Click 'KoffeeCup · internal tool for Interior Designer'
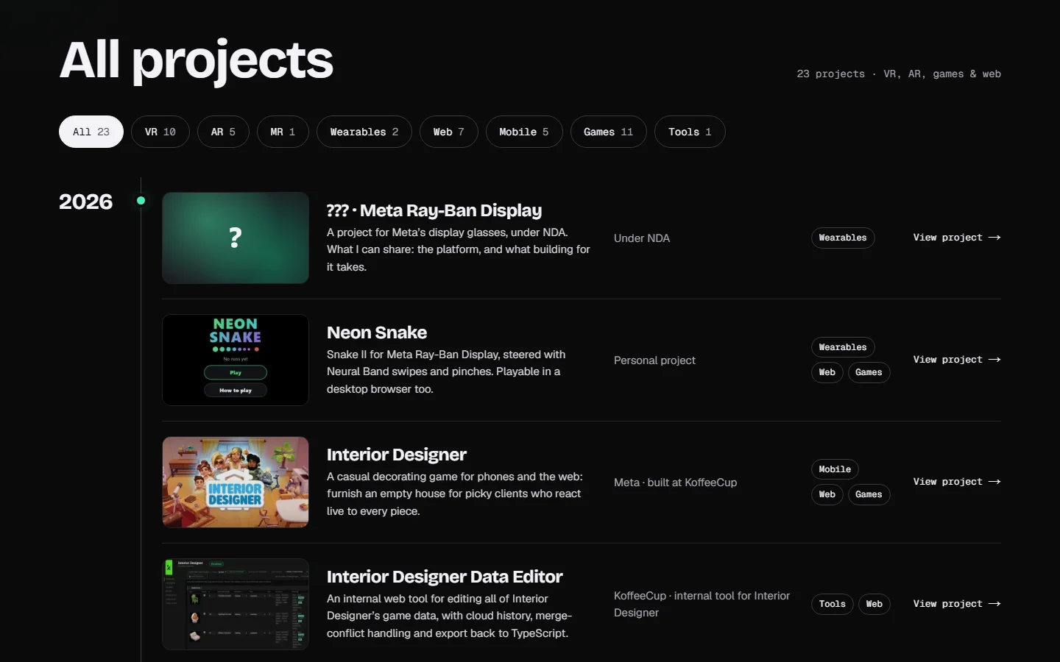1060x662 pixels. [x=702, y=604]
